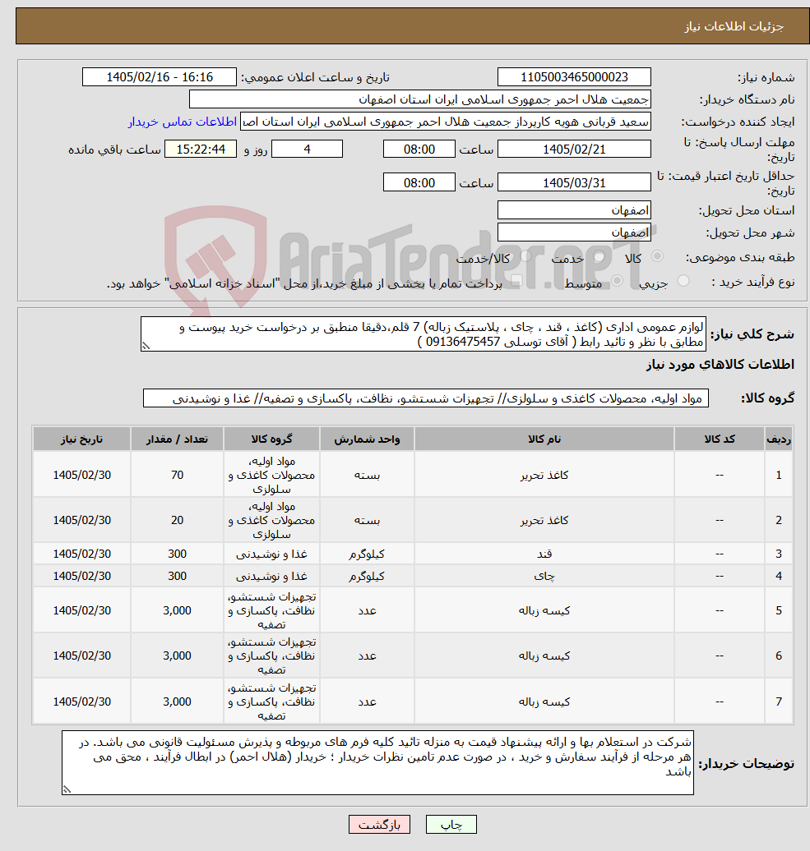Click the price validity date 1405/03/31 field
This screenshot has height=851, width=810.
(574, 183)
